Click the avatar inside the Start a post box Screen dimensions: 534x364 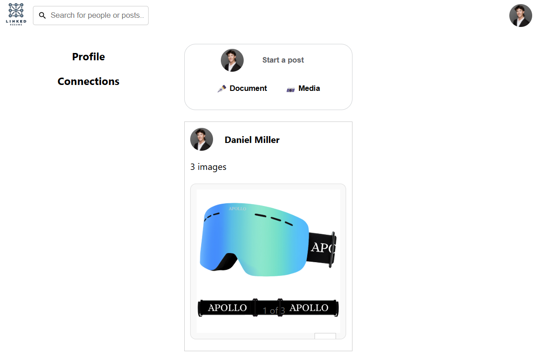point(232,60)
